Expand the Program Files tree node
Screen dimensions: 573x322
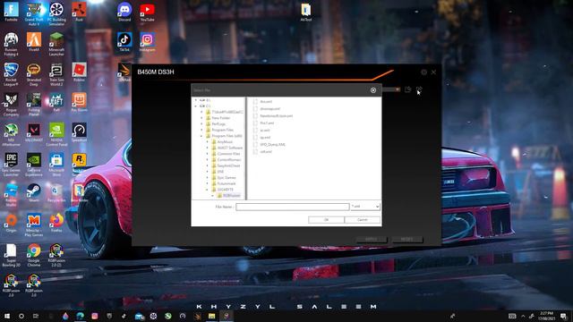tap(201, 130)
